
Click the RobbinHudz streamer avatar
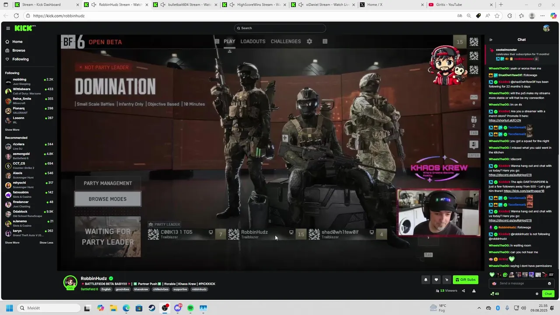coord(70,283)
